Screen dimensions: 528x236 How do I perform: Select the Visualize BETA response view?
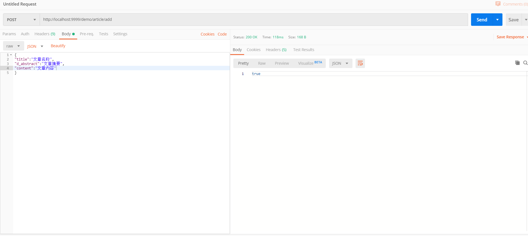[310, 63]
